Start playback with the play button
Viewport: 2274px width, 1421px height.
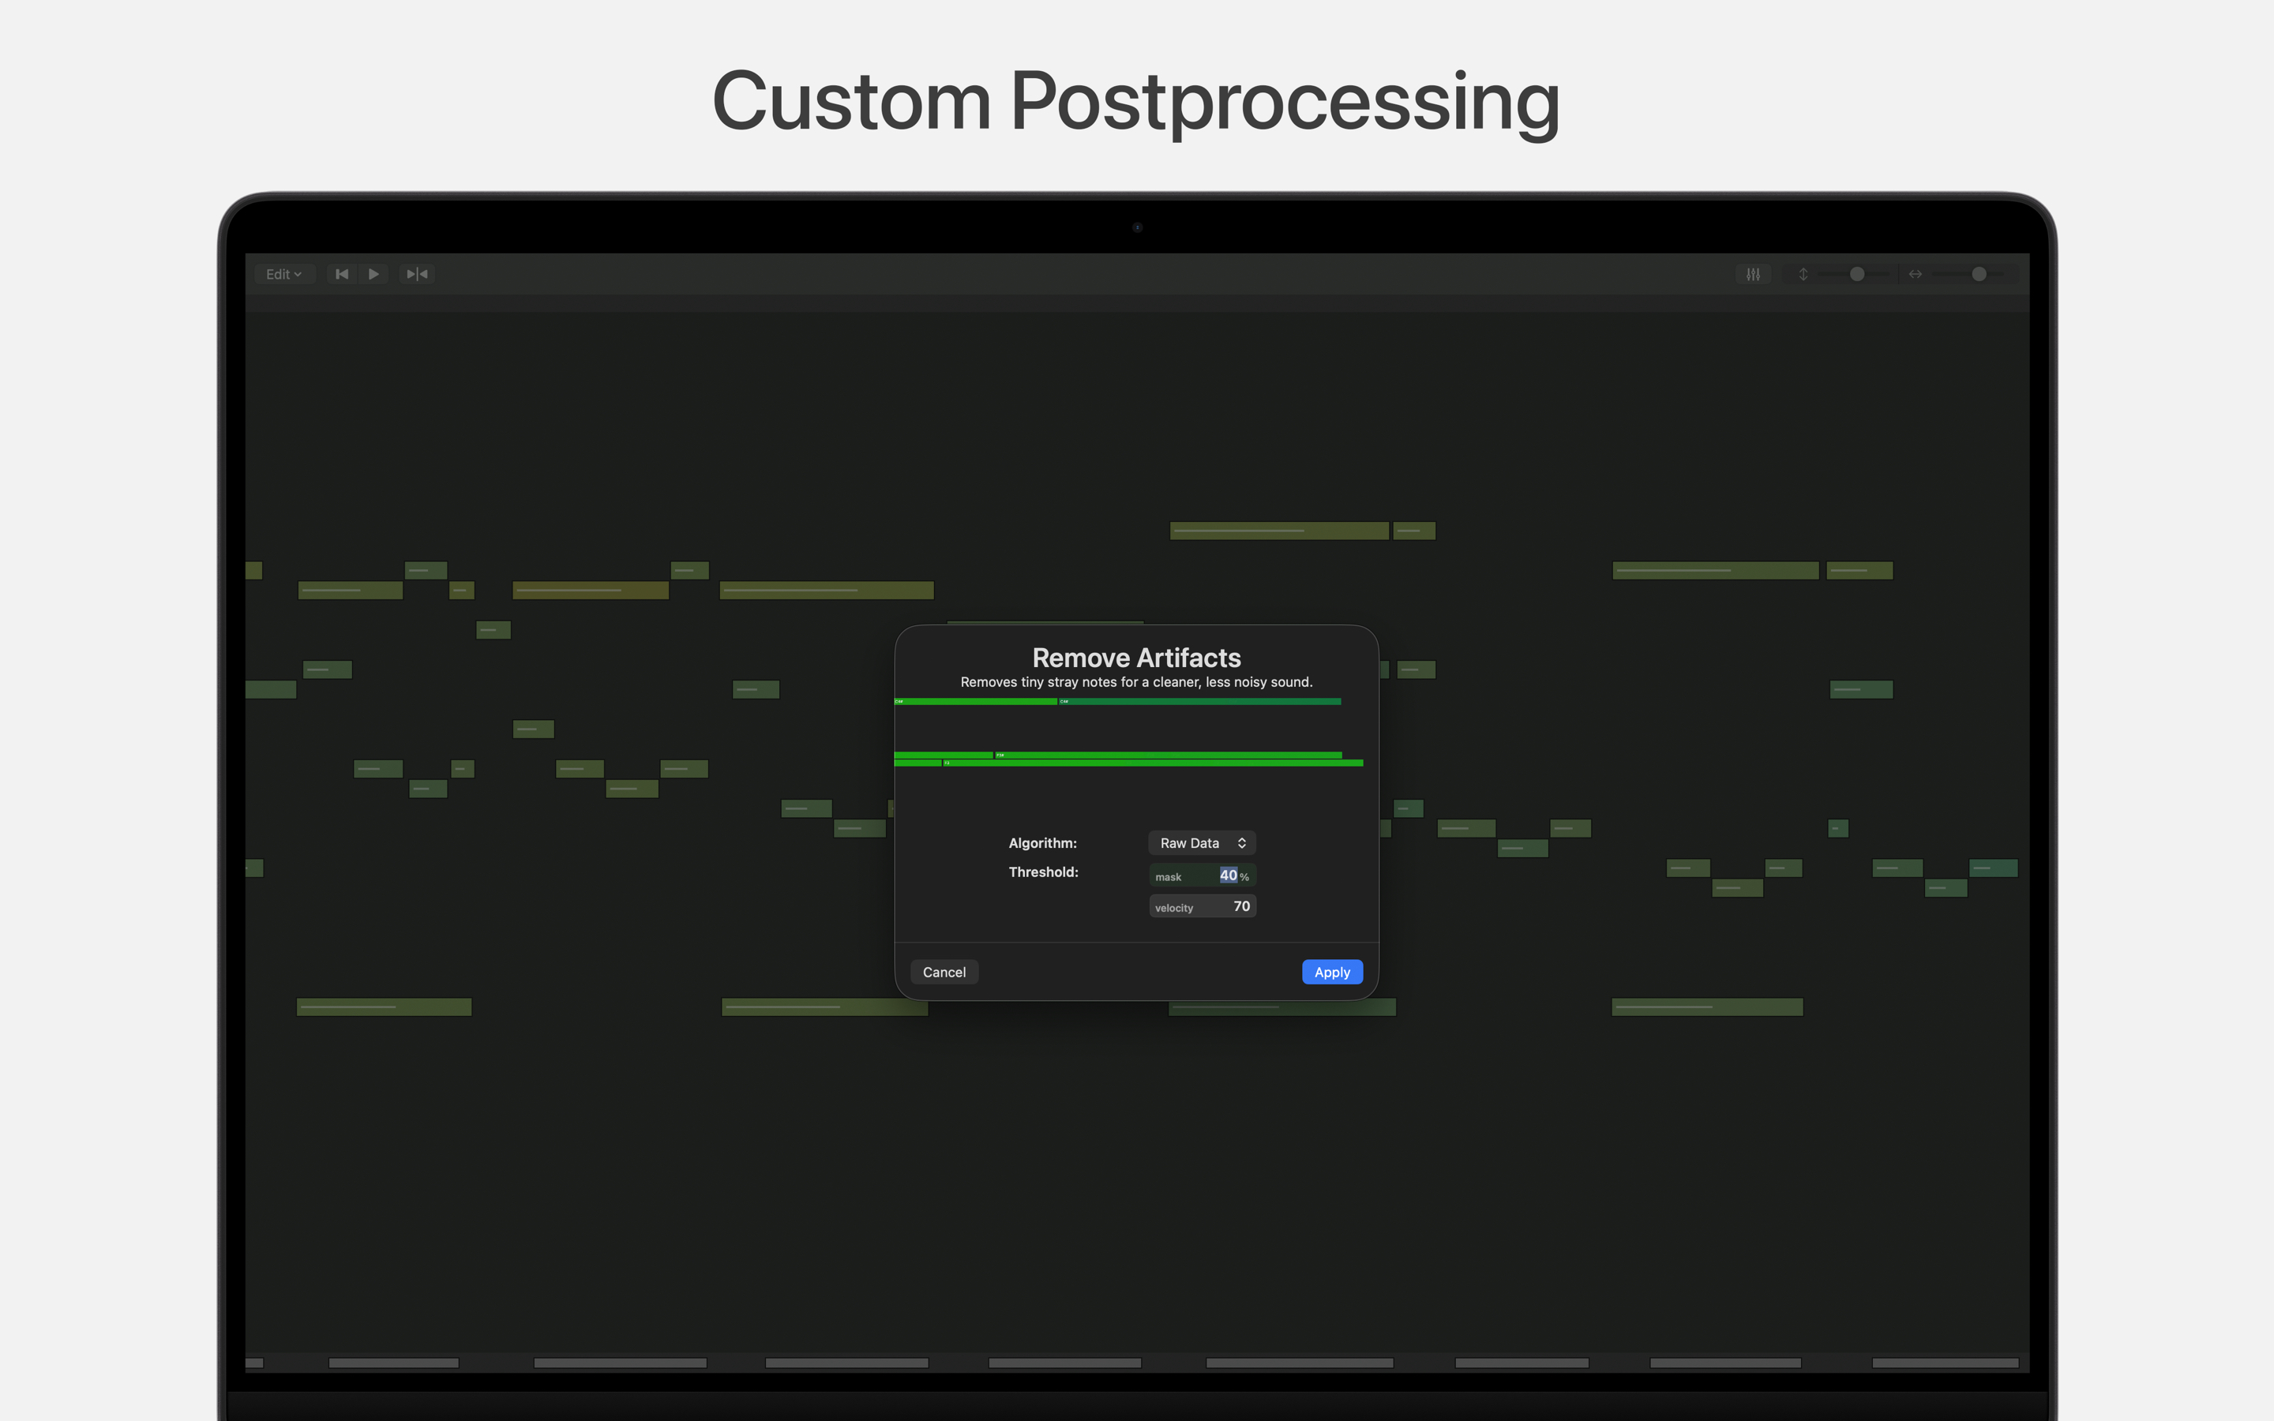click(x=374, y=275)
